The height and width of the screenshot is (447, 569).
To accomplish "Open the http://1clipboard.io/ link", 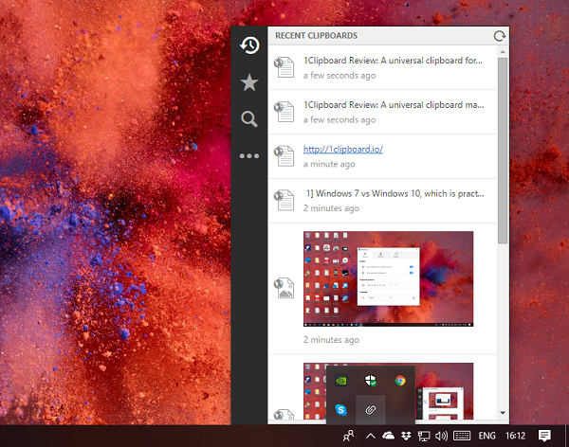I will (343, 149).
